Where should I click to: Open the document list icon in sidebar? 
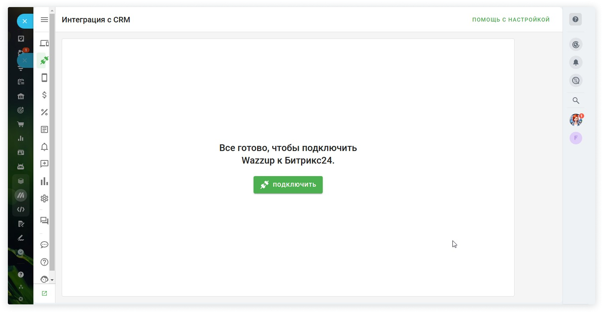point(44,129)
